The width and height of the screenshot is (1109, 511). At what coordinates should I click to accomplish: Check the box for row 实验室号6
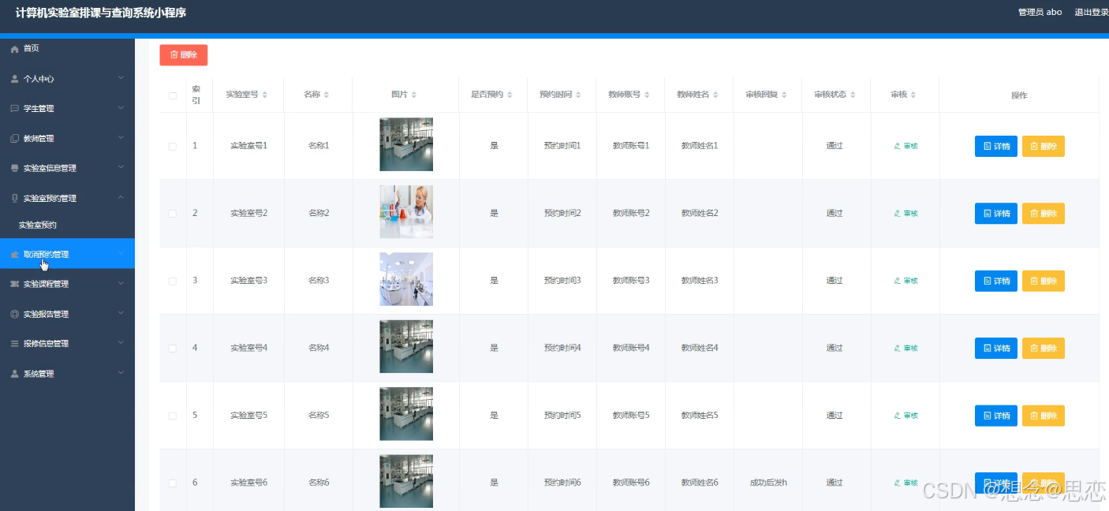tap(173, 483)
